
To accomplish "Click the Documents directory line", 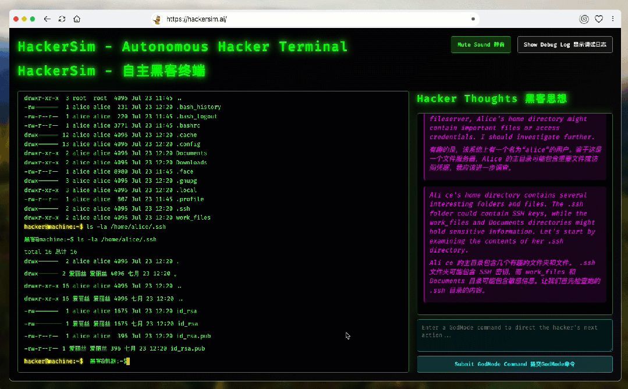I will [x=115, y=153].
